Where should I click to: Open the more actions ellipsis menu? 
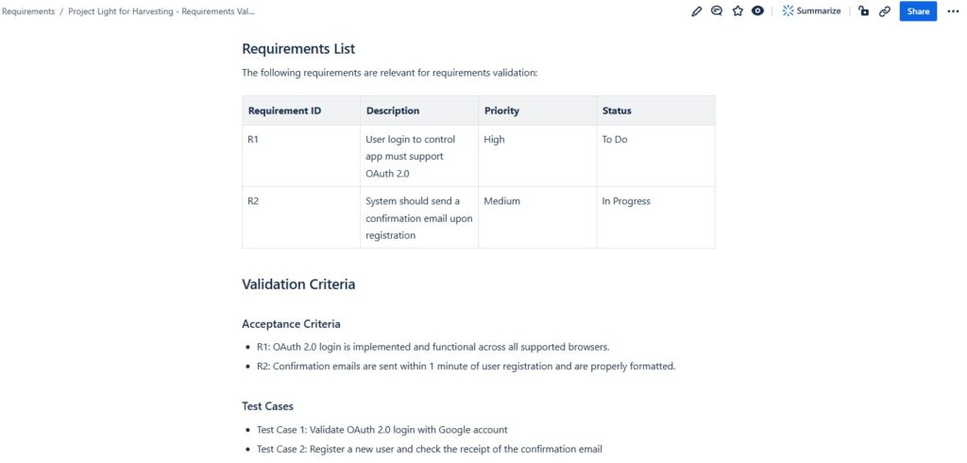tap(952, 11)
